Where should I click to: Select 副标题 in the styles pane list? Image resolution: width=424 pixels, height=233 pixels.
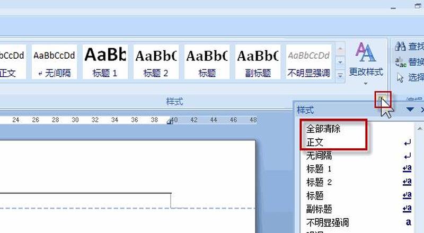coord(319,209)
